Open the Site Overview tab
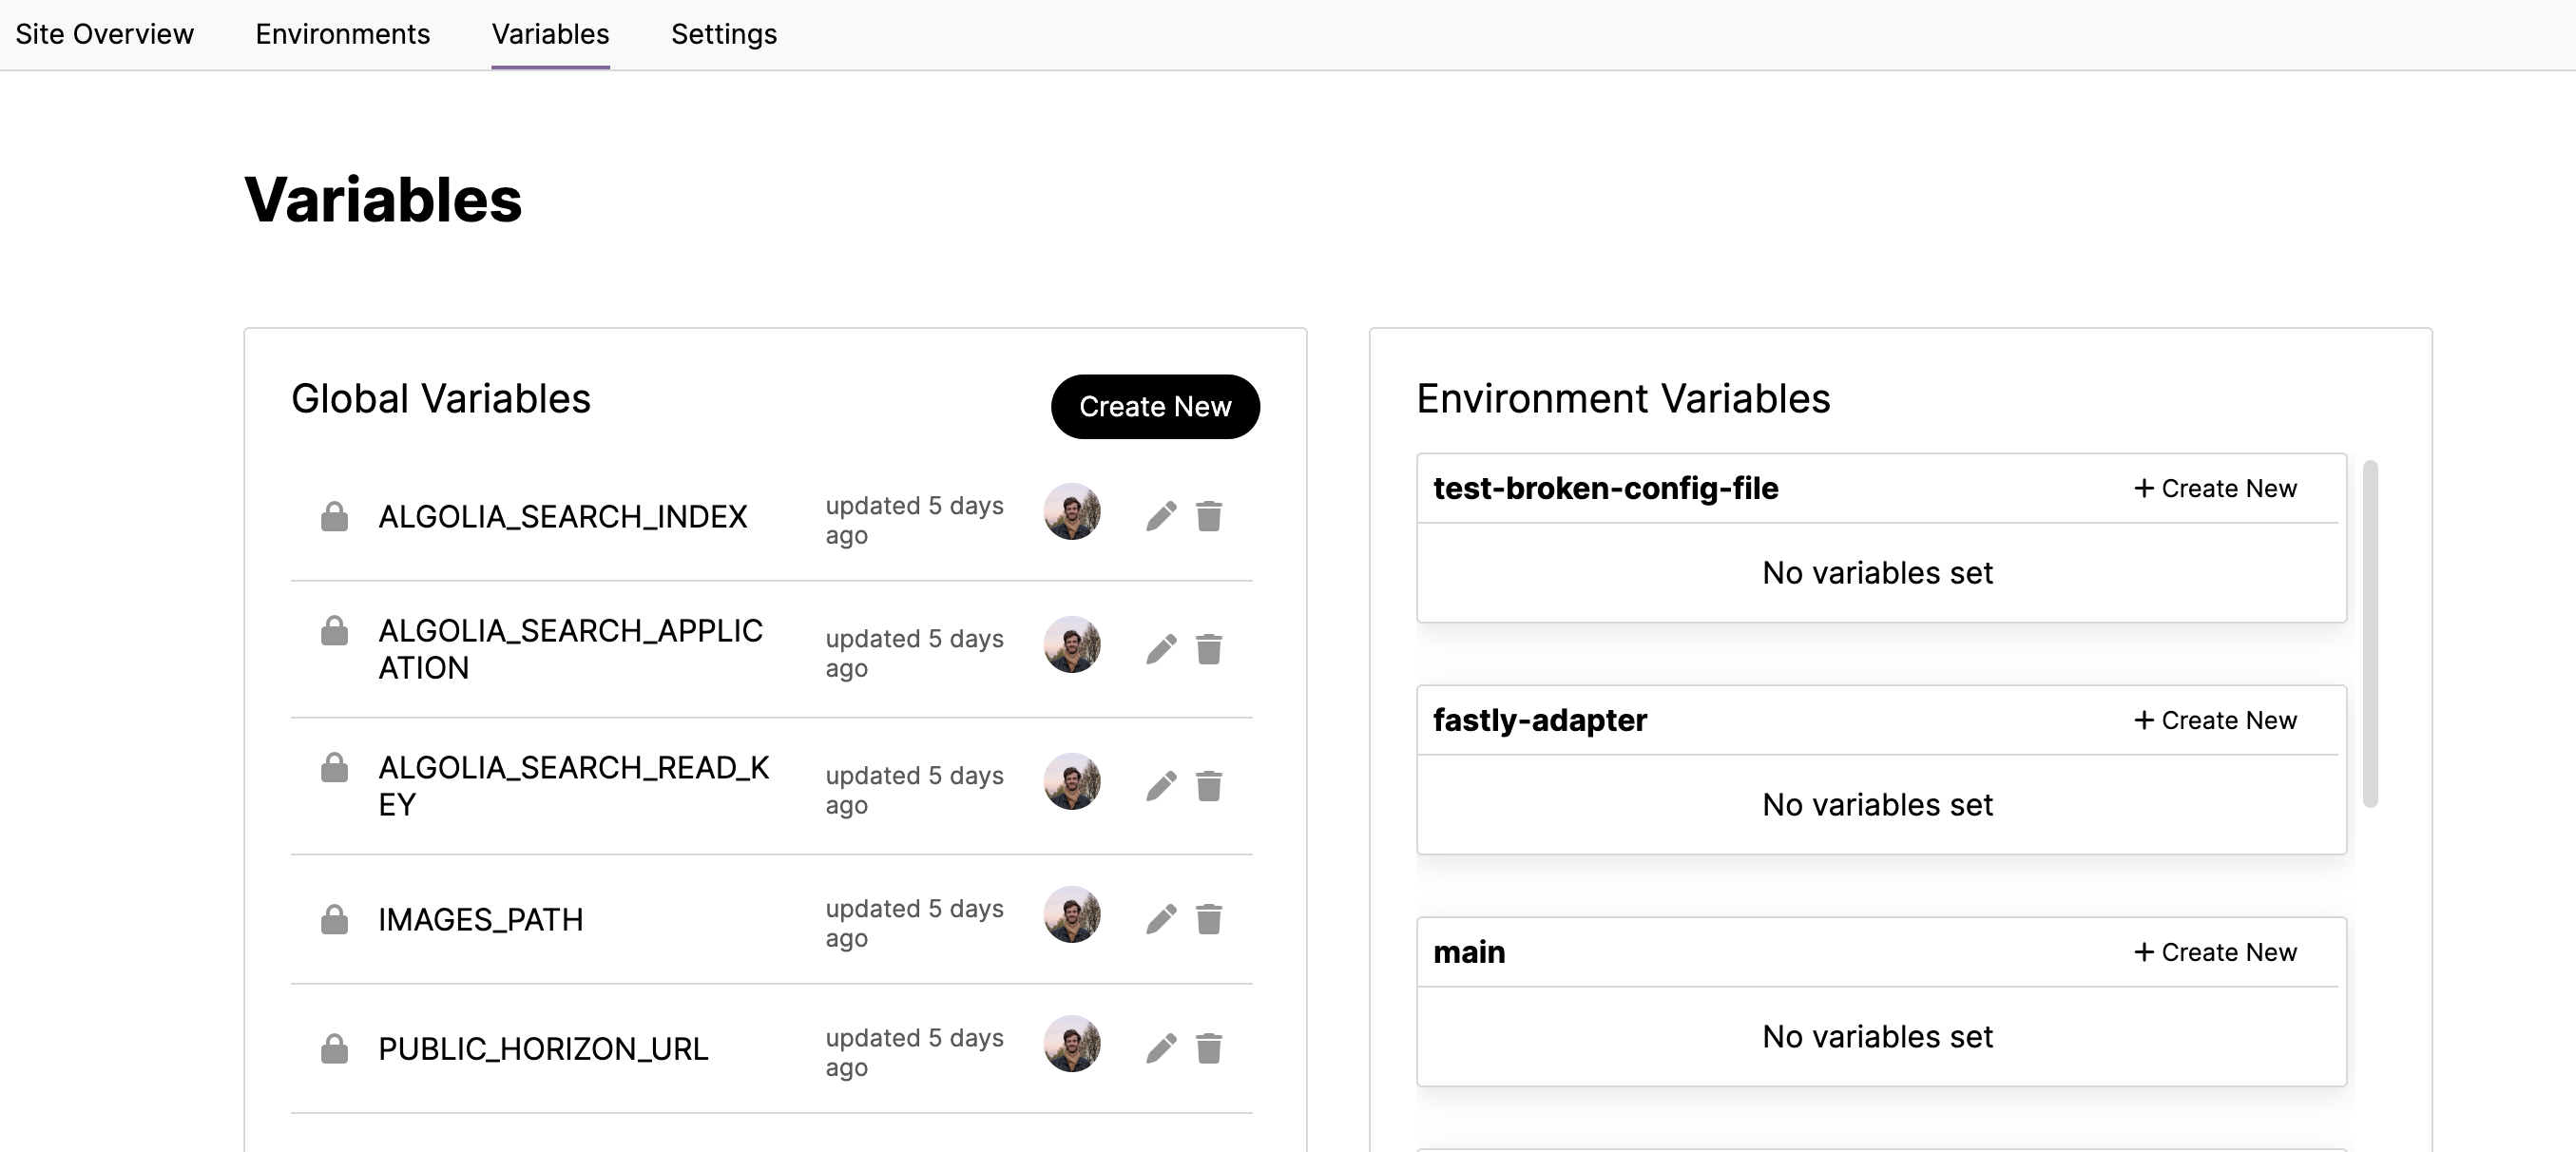This screenshot has height=1152, width=2576. [105, 34]
